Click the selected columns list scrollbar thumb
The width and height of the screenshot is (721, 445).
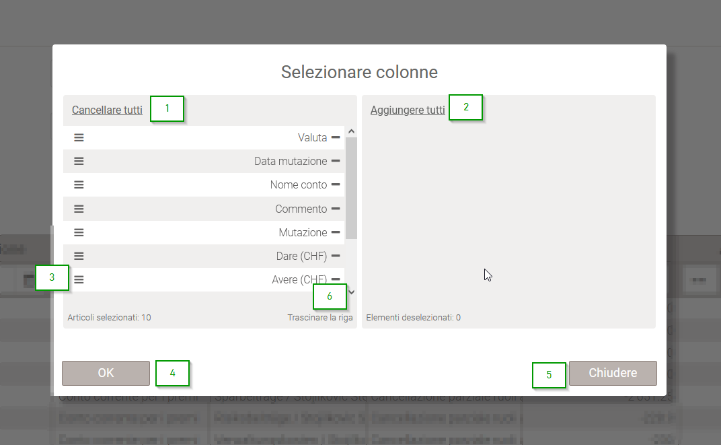pyautogui.click(x=351, y=189)
